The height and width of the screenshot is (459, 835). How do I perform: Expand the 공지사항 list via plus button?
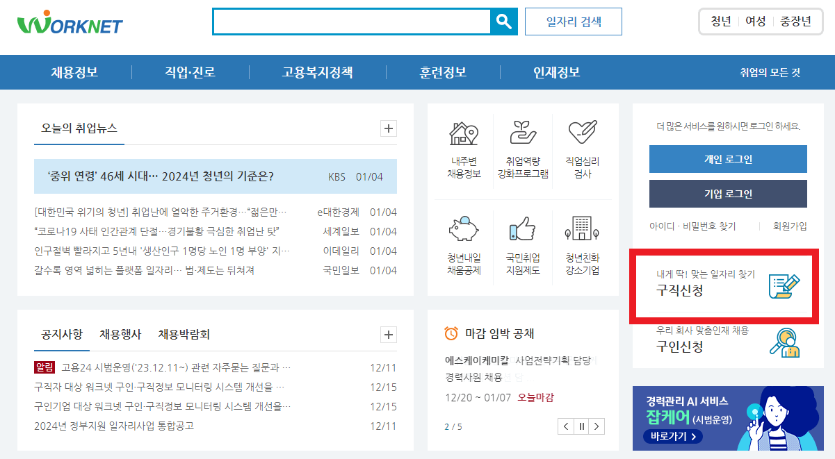pos(387,335)
